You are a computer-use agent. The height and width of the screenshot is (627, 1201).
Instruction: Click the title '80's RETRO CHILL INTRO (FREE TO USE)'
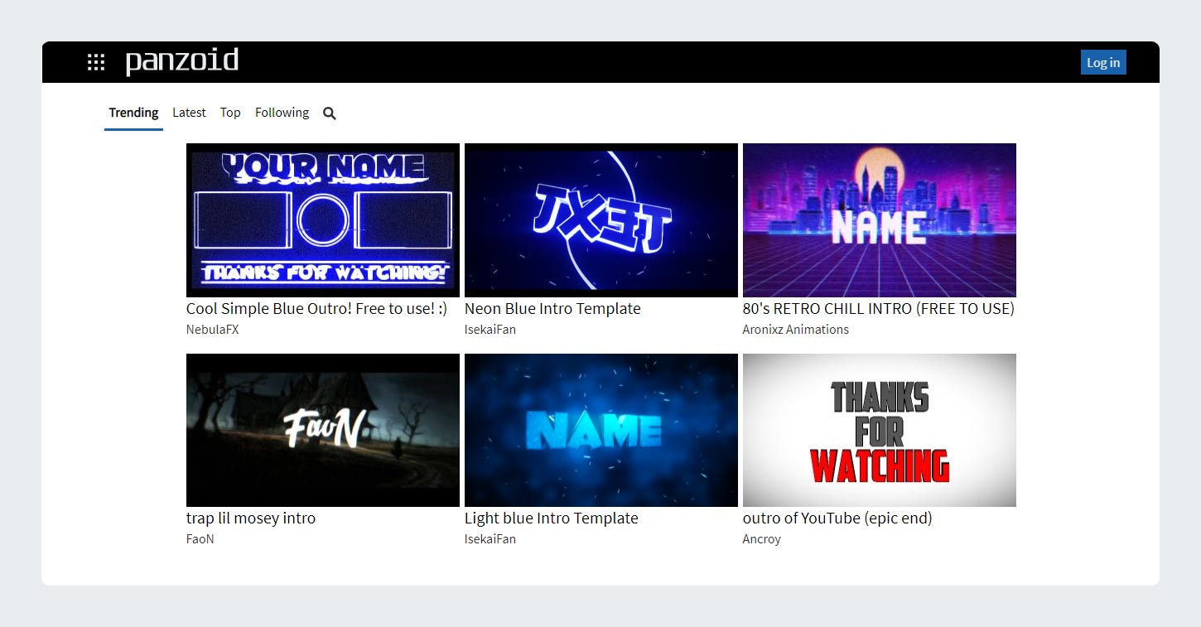coord(879,309)
